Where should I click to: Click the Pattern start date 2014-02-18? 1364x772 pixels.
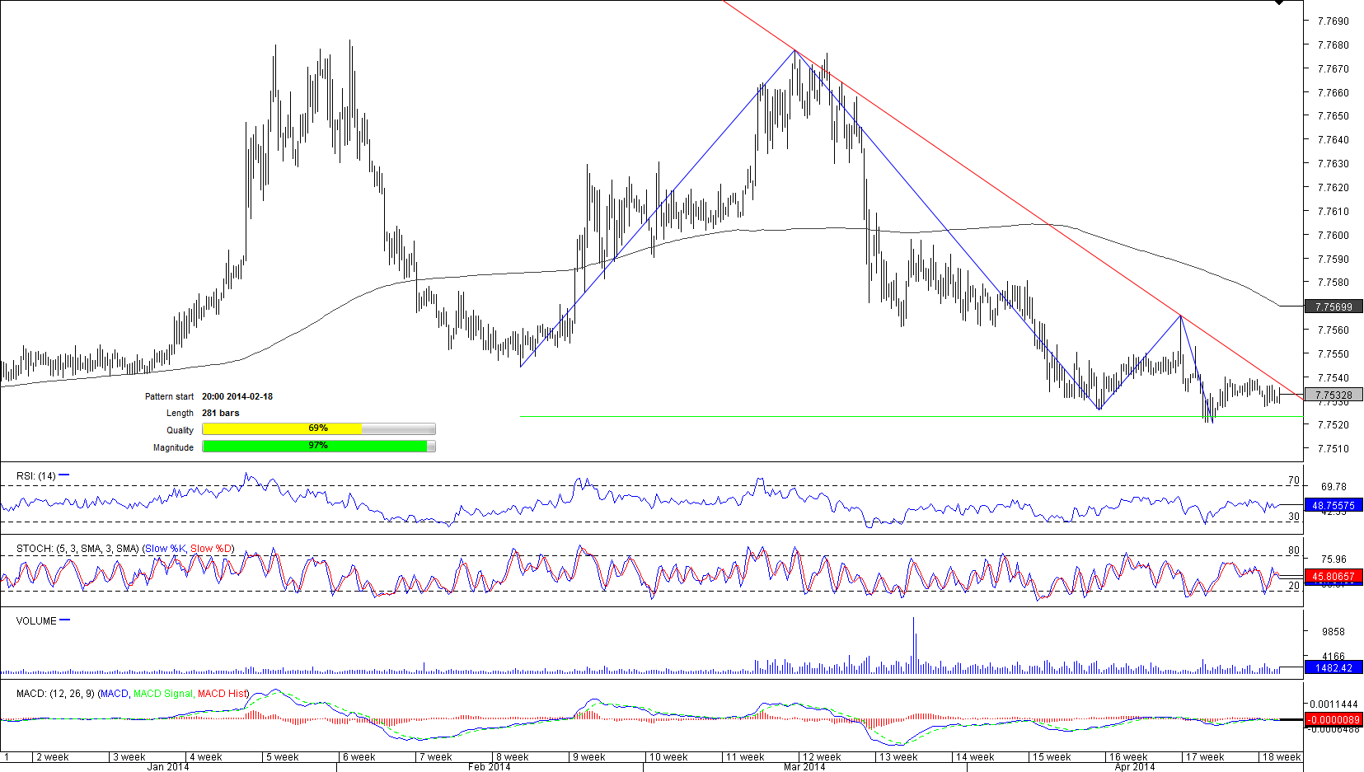237,396
